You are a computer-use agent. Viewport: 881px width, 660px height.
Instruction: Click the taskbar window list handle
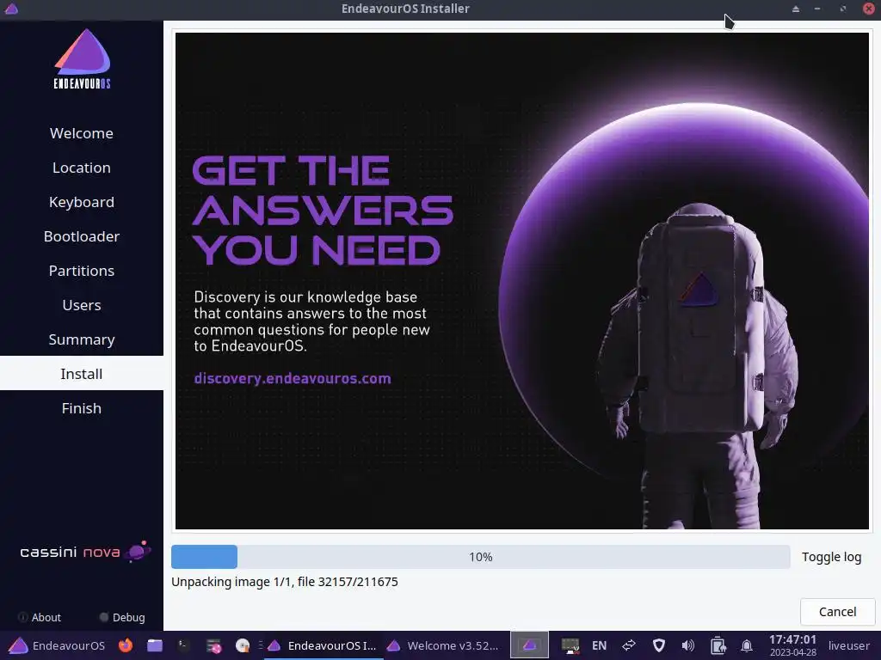[x=260, y=645]
